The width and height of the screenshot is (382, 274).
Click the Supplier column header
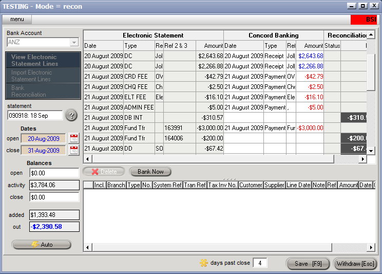point(274,185)
